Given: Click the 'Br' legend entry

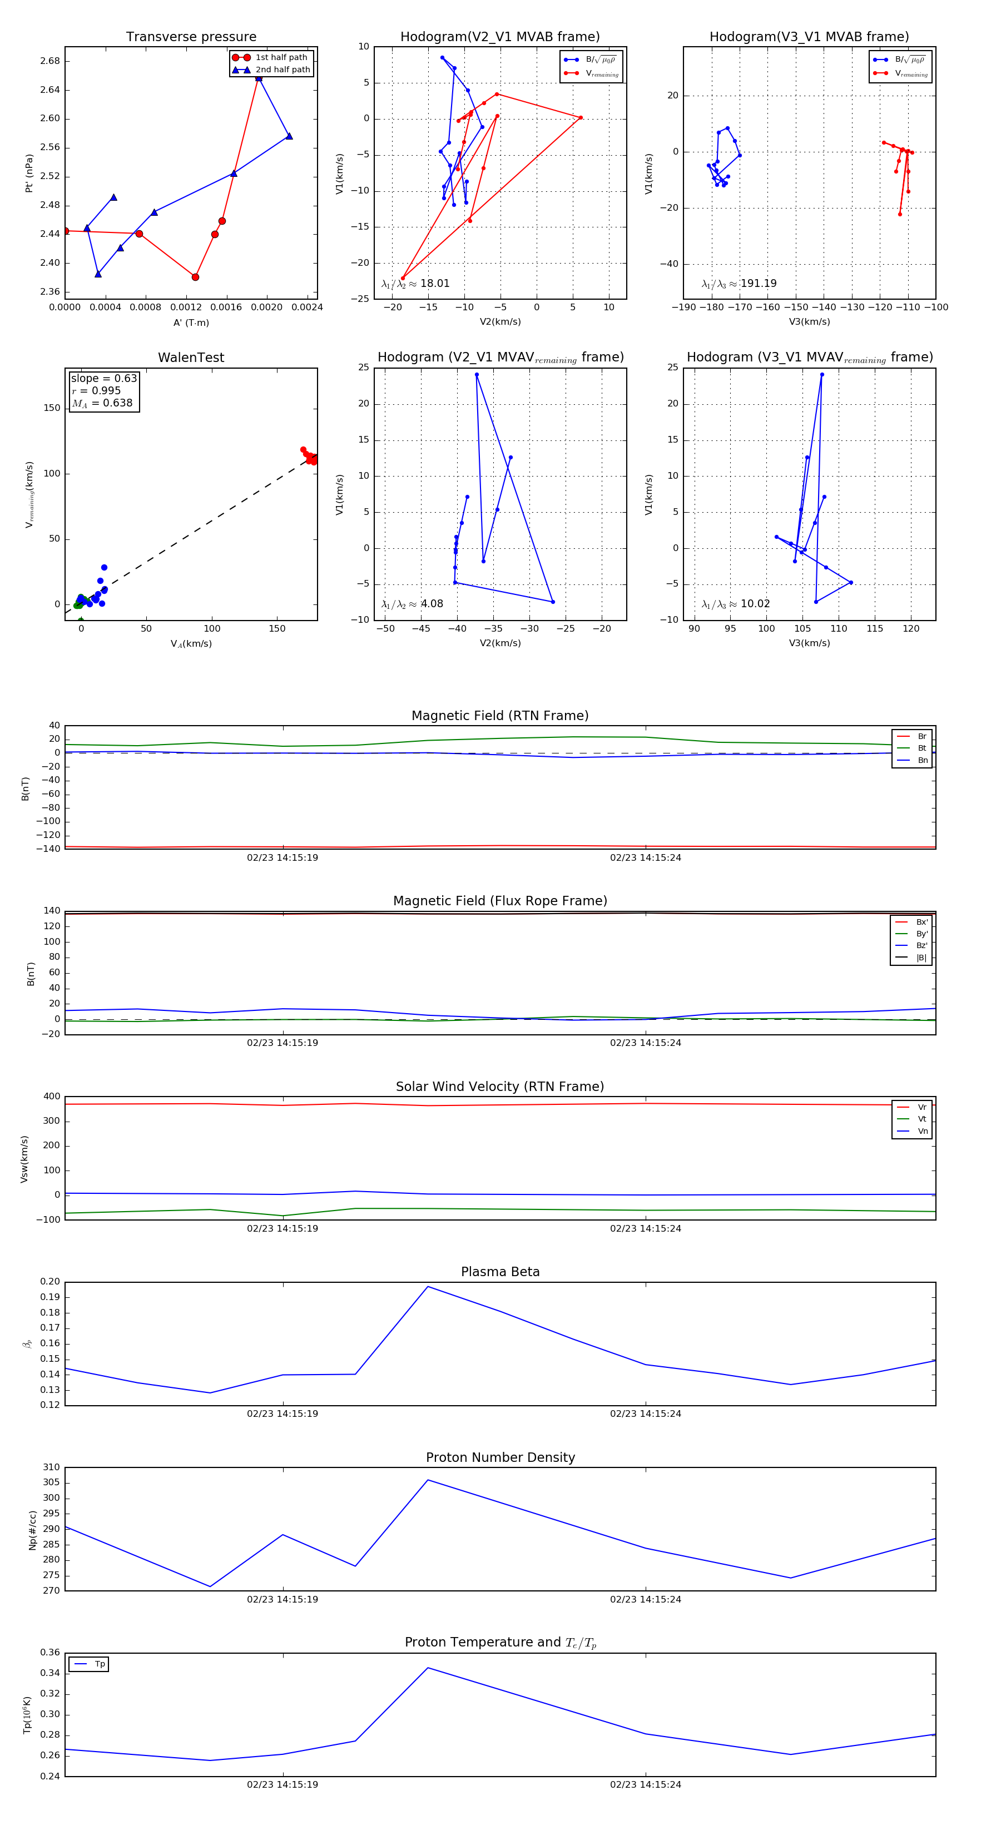Looking at the screenshot, I should pos(912,737).
